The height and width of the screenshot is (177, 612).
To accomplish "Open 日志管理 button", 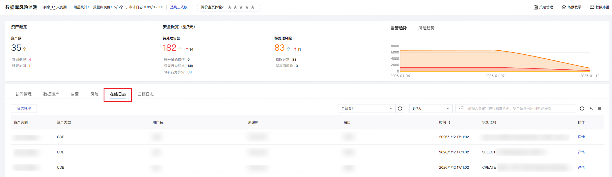I will point(24,109).
